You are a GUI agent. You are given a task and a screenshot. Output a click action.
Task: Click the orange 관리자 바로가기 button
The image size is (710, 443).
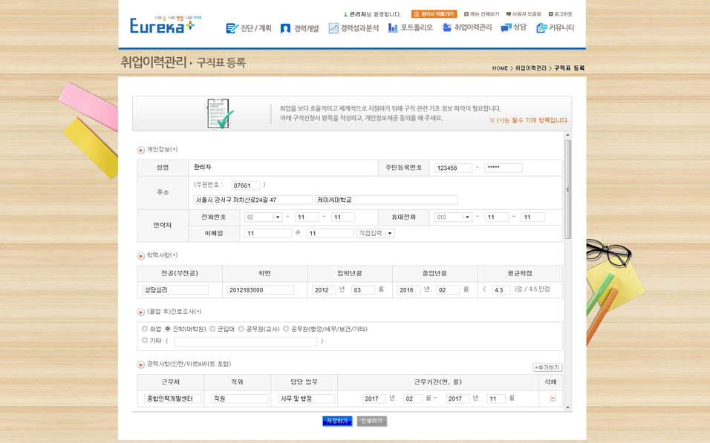[434, 14]
